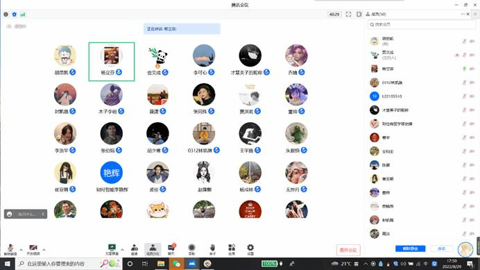Image resolution: width=480 pixels, height=270 pixels.
Task: Open the three-dot menu in members panel header
Action: click(x=463, y=14)
